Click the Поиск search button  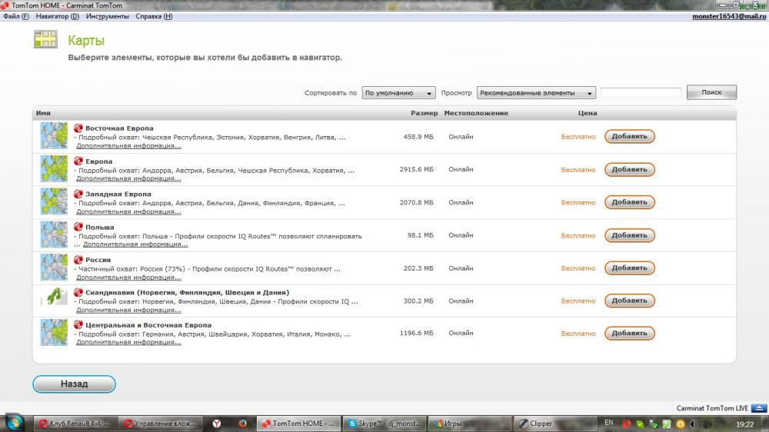pos(711,92)
